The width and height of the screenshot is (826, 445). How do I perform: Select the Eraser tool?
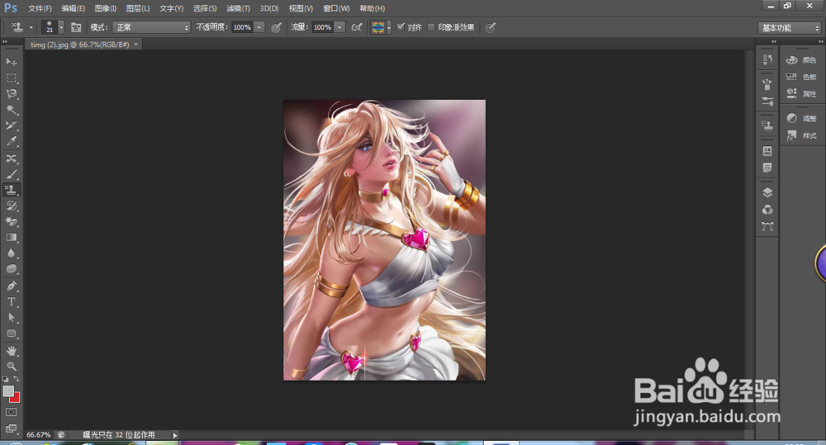pyautogui.click(x=11, y=222)
